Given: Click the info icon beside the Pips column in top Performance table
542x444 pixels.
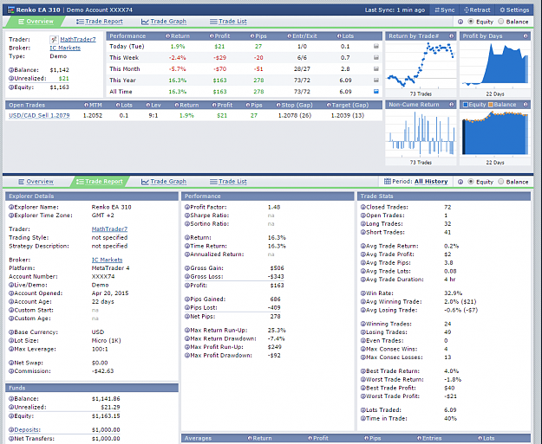Looking at the screenshot, I should (252, 35).
